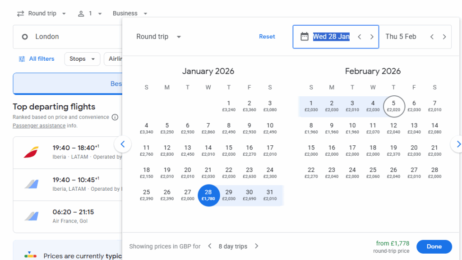The image size is (462, 260).
Task: Go to previous departure date arrow
Action: pos(360,37)
